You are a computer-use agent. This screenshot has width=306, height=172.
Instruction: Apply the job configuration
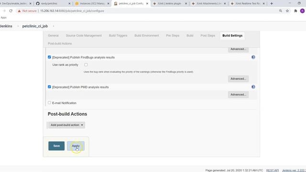tap(76, 146)
